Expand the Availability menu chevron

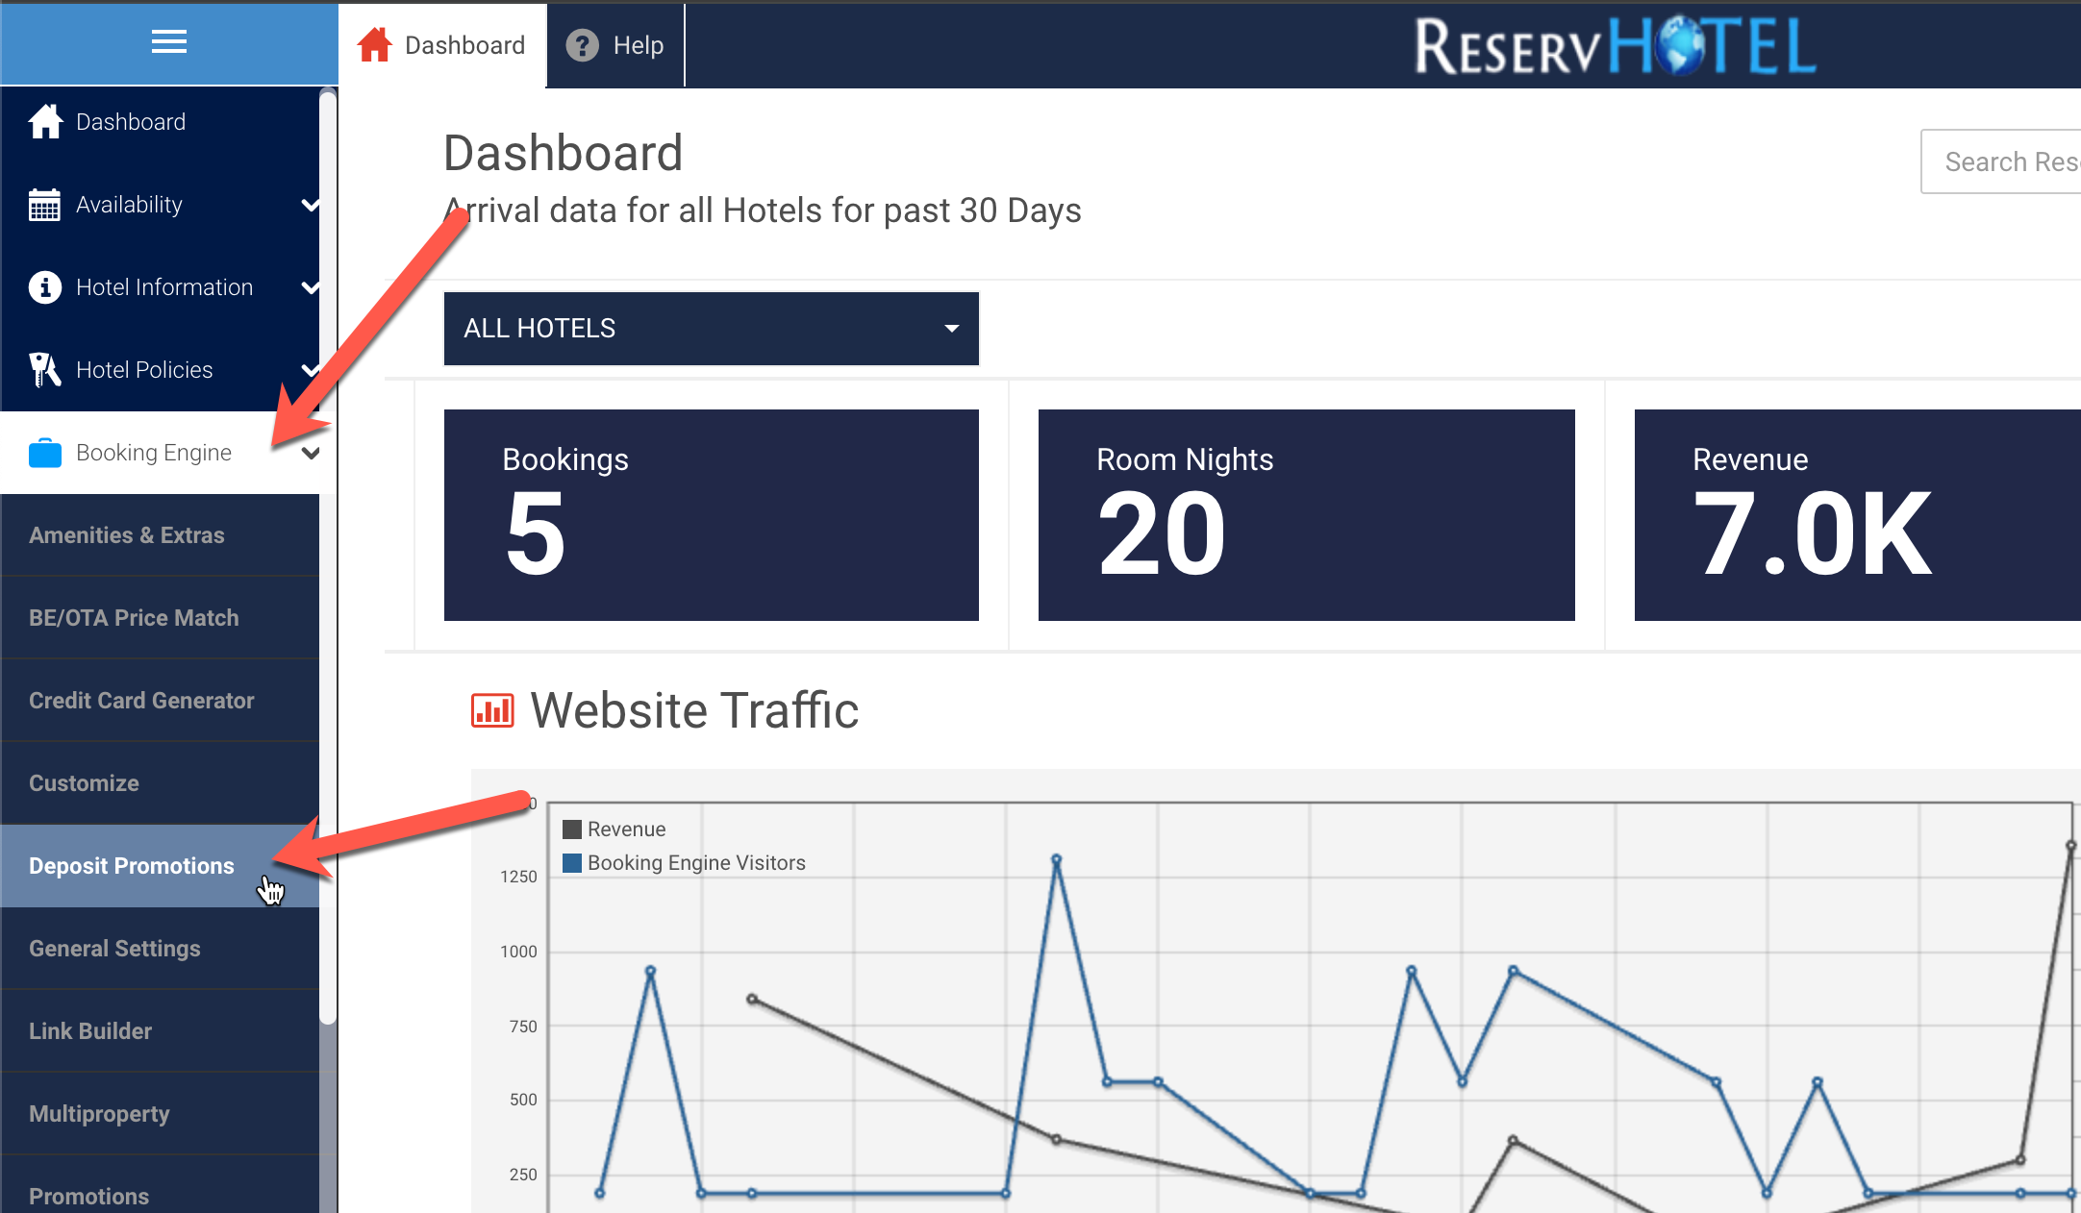[x=310, y=205]
